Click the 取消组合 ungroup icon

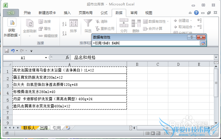pyautogui.click(x=175, y=27)
